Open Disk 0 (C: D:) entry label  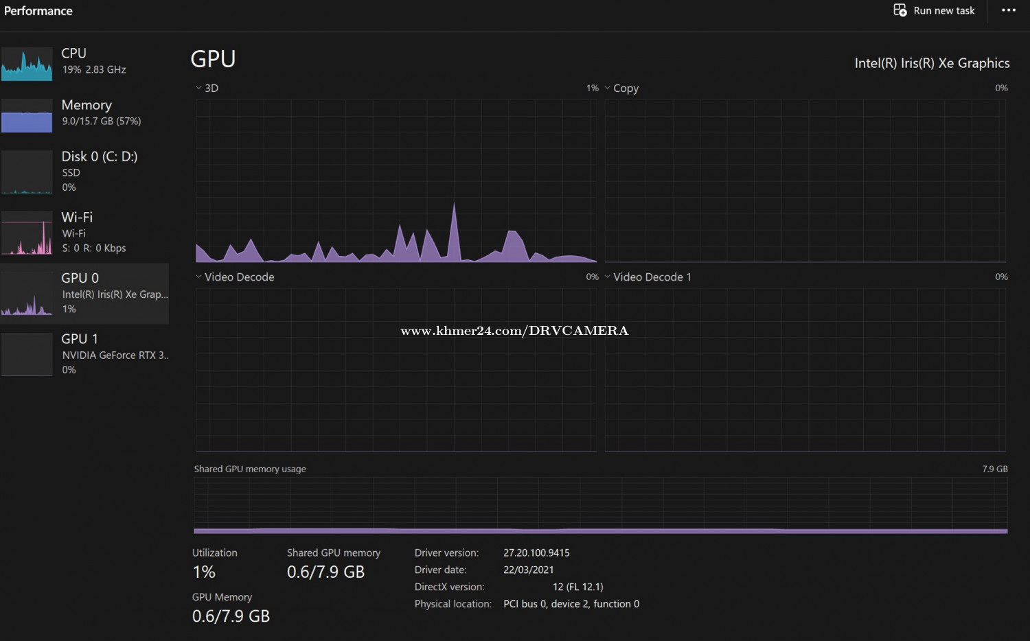point(100,156)
